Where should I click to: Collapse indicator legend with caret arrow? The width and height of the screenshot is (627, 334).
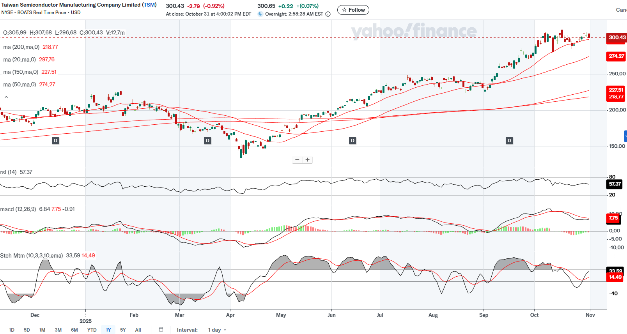pos(6,97)
